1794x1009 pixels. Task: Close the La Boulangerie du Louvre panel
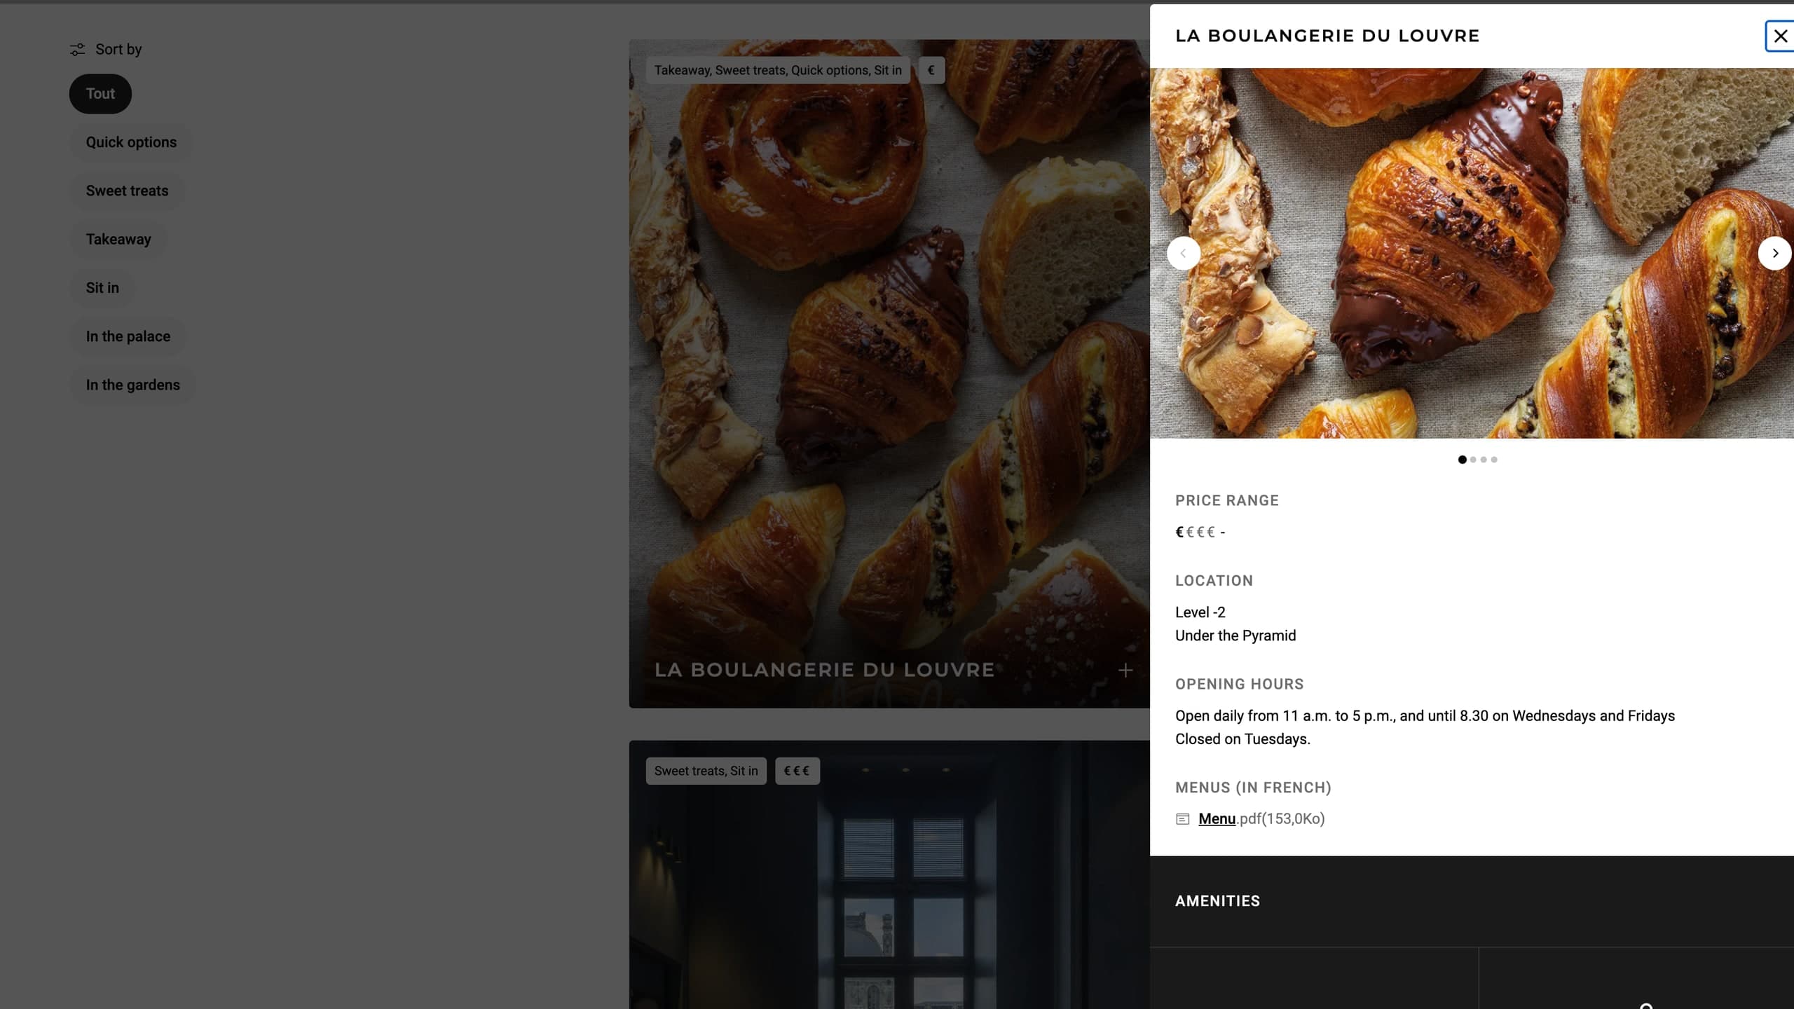[x=1780, y=36]
